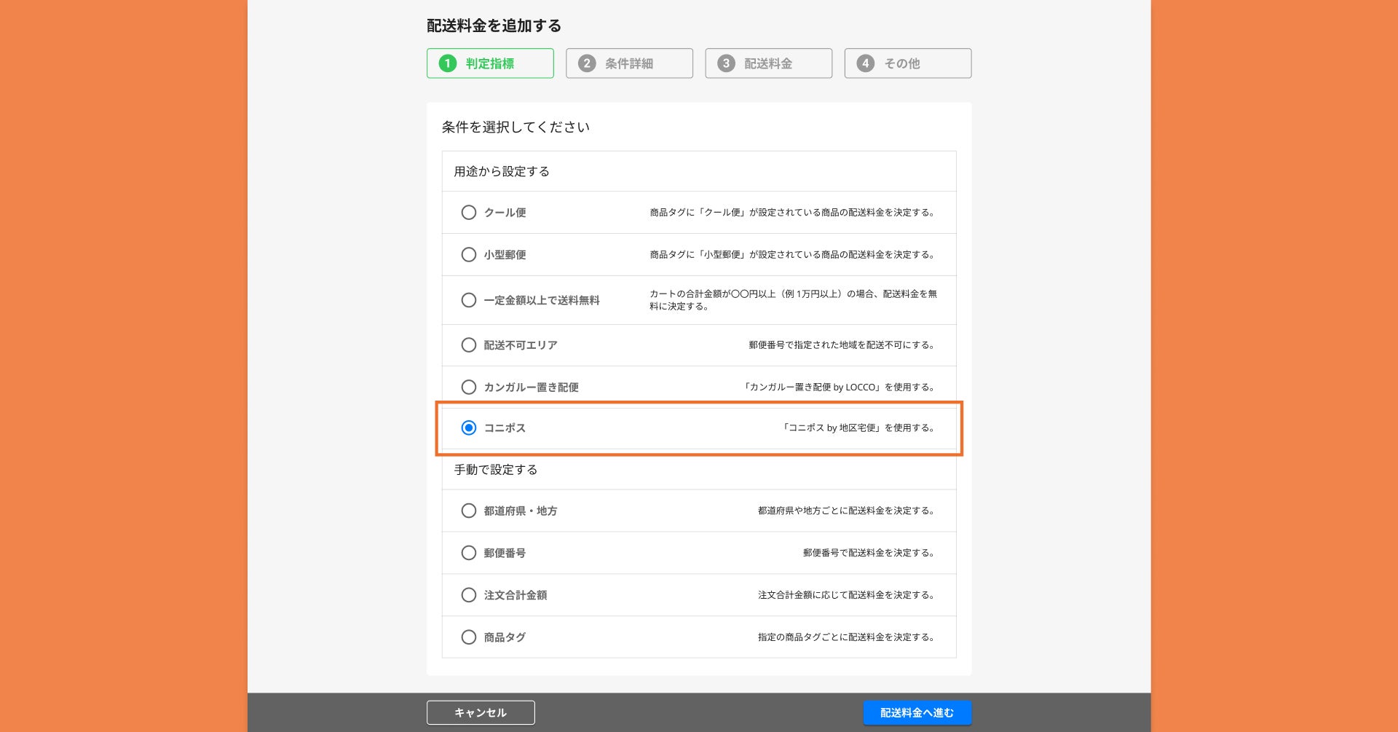
Task: Click the selected コニポス radio button
Action: coord(469,428)
